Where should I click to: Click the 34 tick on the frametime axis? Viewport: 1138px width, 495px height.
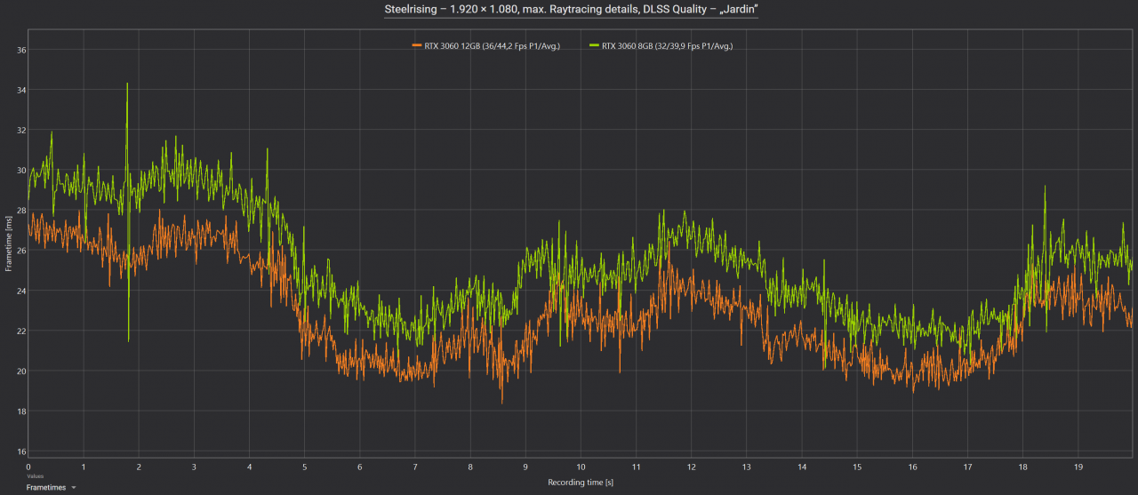click(x=20, y=90)
